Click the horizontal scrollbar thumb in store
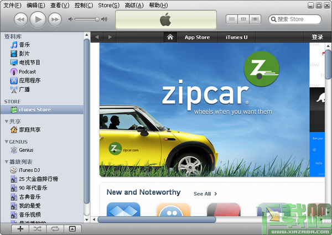 [x=157, y=220]
